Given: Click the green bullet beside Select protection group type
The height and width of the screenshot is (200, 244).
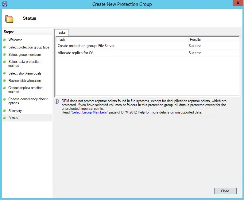Looking at the screenshot, I should click(4, 47).
